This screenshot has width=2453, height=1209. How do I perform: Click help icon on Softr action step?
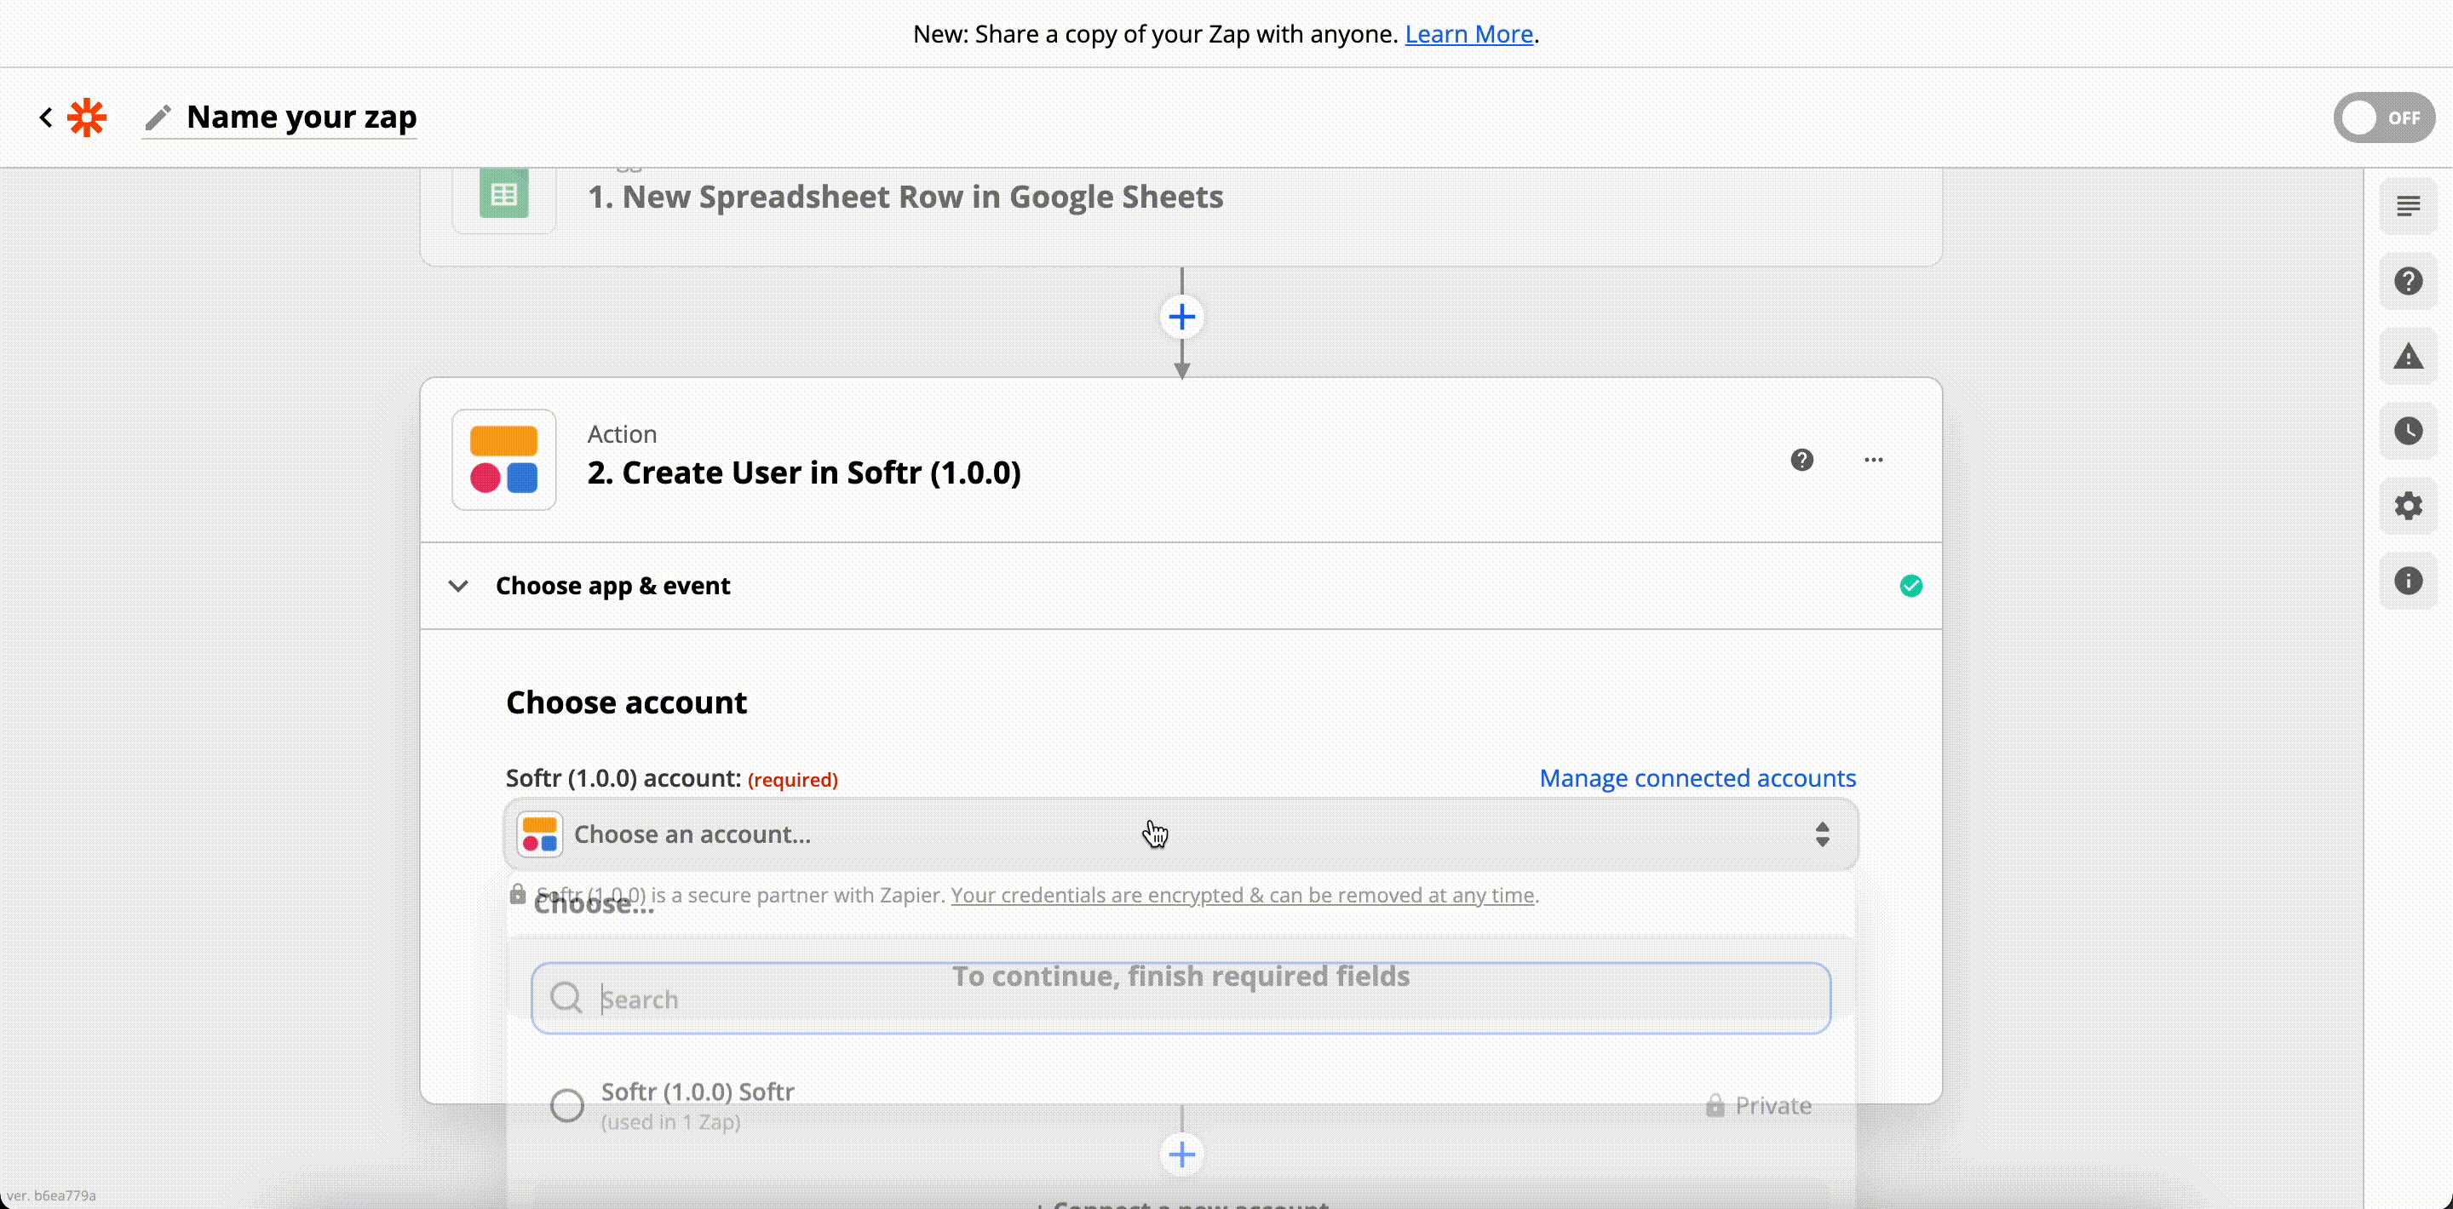coord(1801,460)
